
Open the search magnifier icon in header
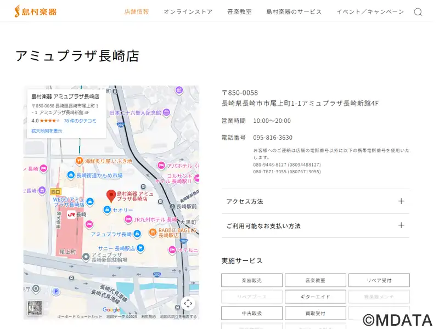(418, 12)
